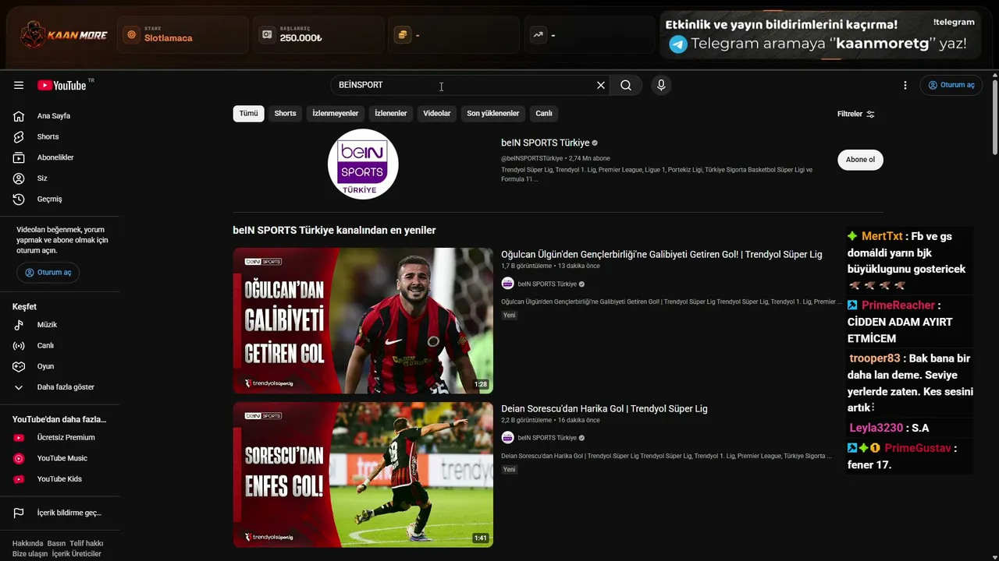Start voice search with the microphone icon
999x561 pixels.
(661, 86)
